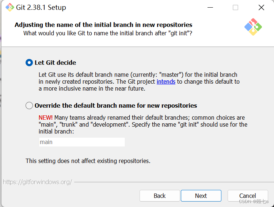Click the Git logo in the title bar
274x207 pixels.
point(10,7)
